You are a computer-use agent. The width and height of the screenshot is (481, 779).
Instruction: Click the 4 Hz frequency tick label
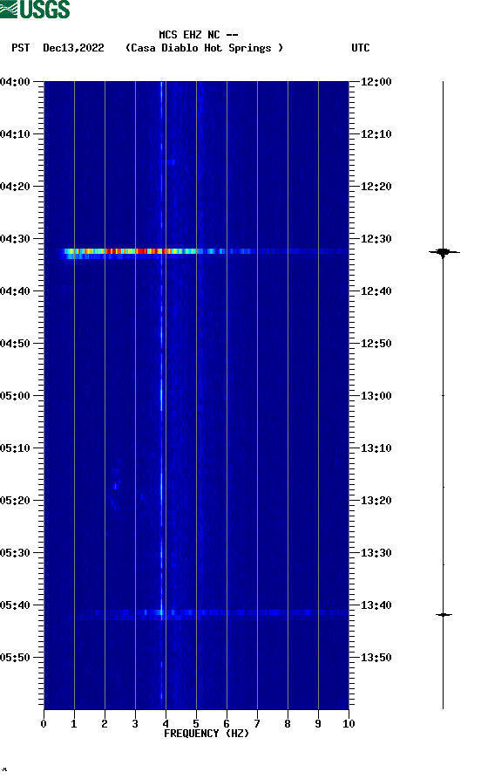(x=166, y=724)
